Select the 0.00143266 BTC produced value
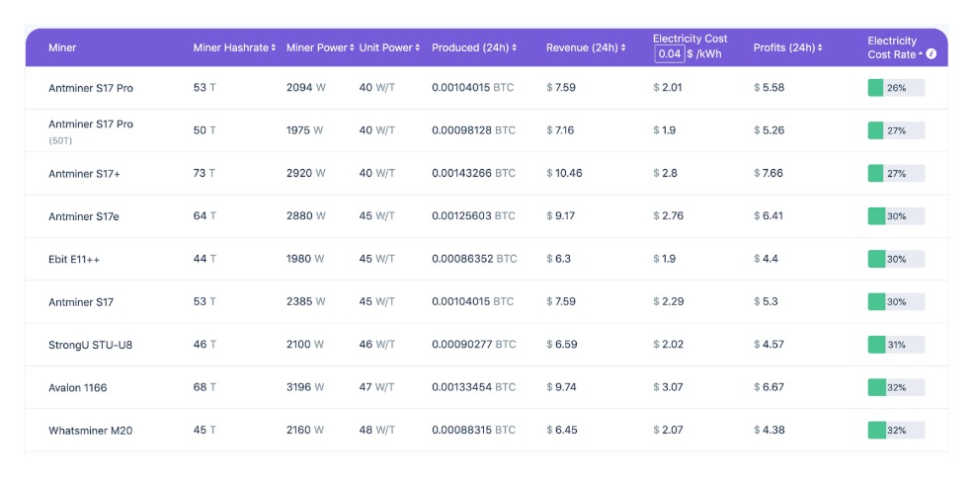This screenshot has width=974, height=482. tap(474, 173)
